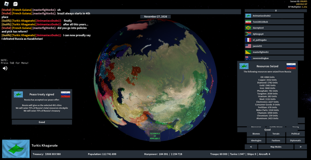The image size is (311, 160).
Task: Switch to Political map mode
Action: tap(295, 134)
